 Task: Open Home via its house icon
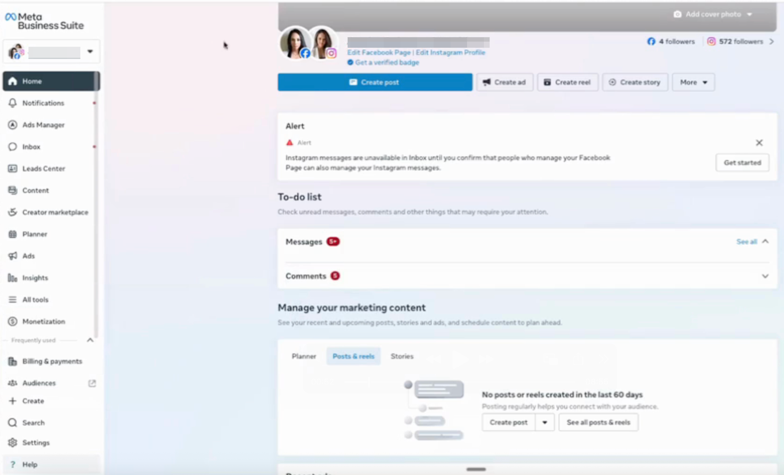[x=13, y=81]
